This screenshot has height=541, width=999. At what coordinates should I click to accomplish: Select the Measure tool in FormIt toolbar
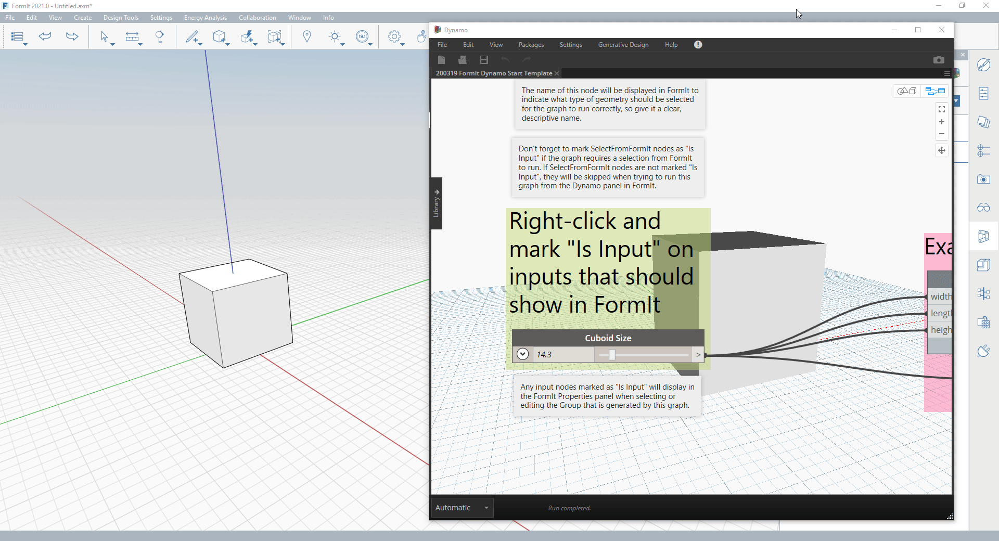pos(132,36)
